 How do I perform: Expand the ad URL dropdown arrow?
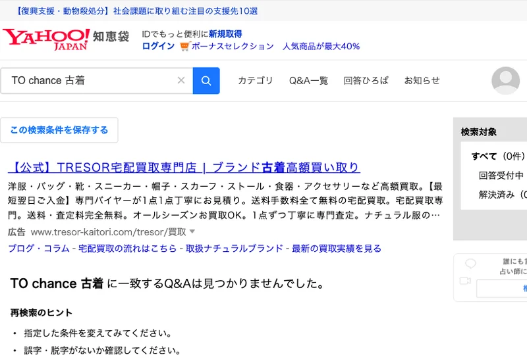click(x=192, y=231)
